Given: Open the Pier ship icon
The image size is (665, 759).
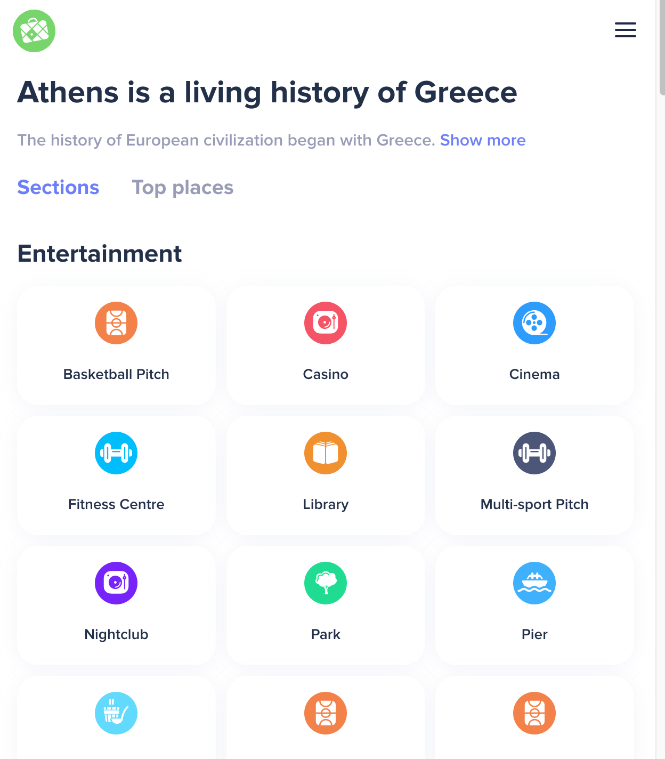Looking at the screenshot, I should click(x=534, y=583).
